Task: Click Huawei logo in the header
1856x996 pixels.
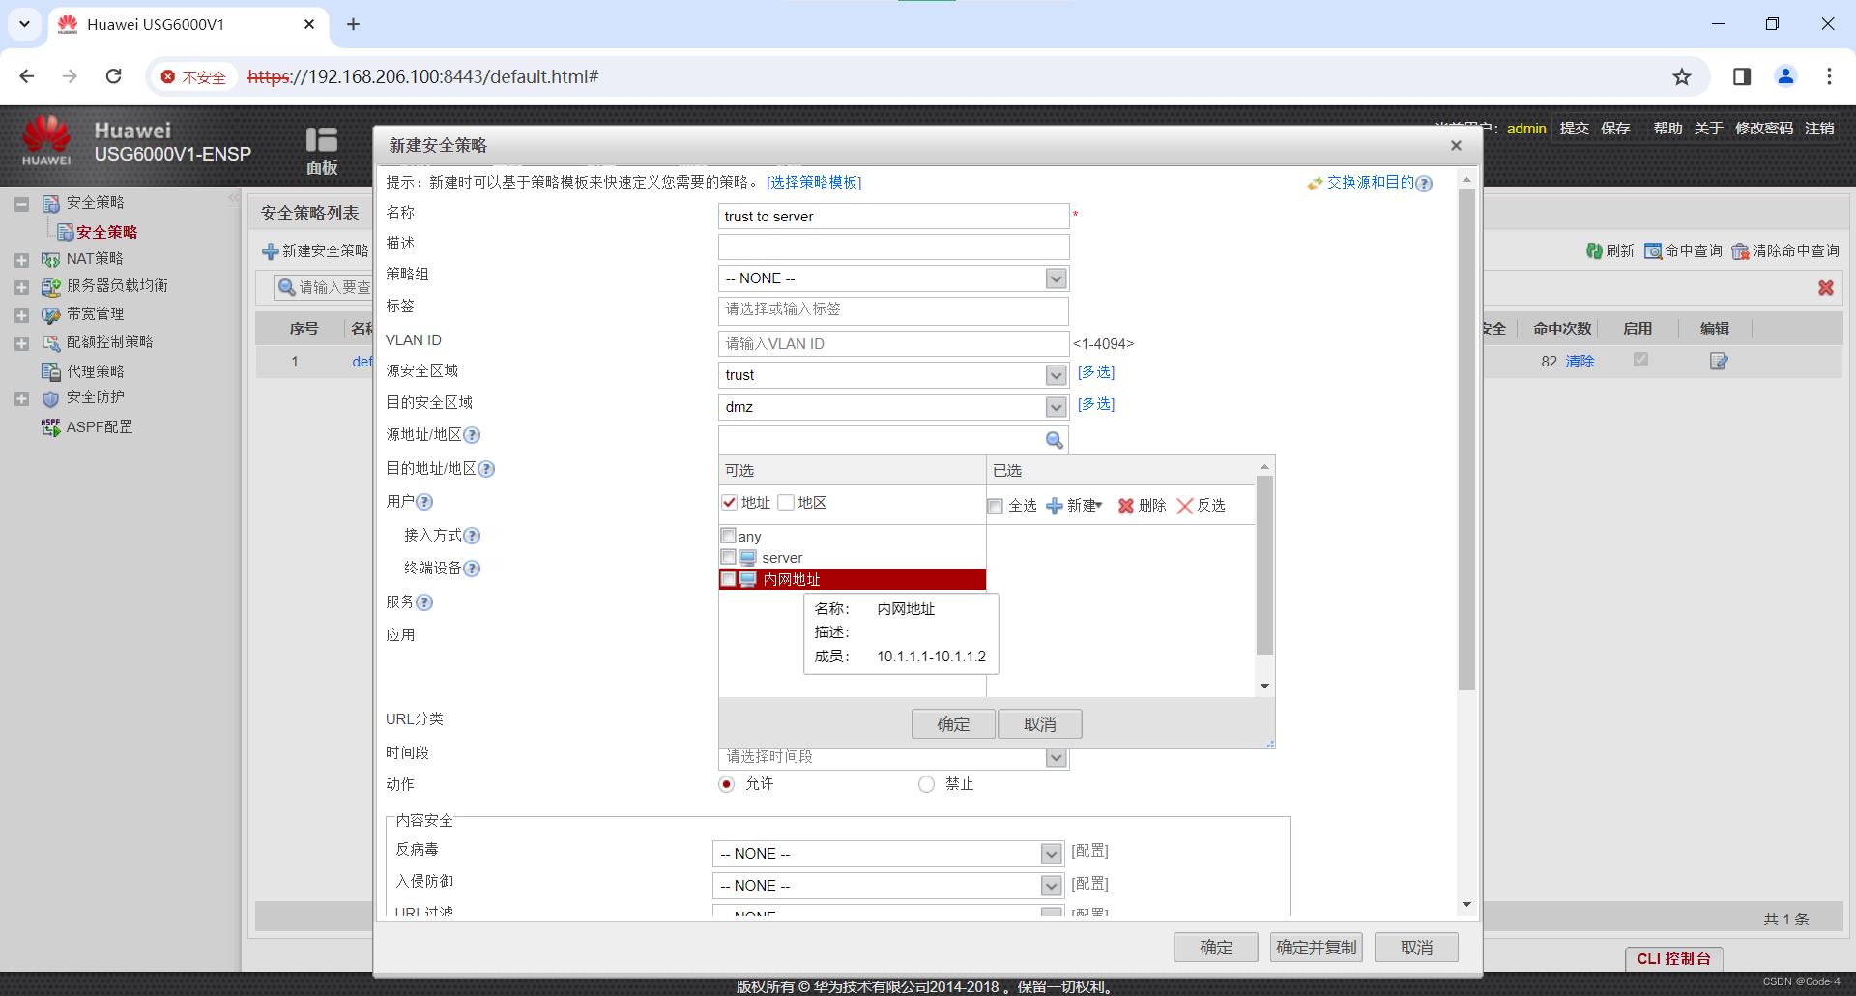Action: pos(46,141)
